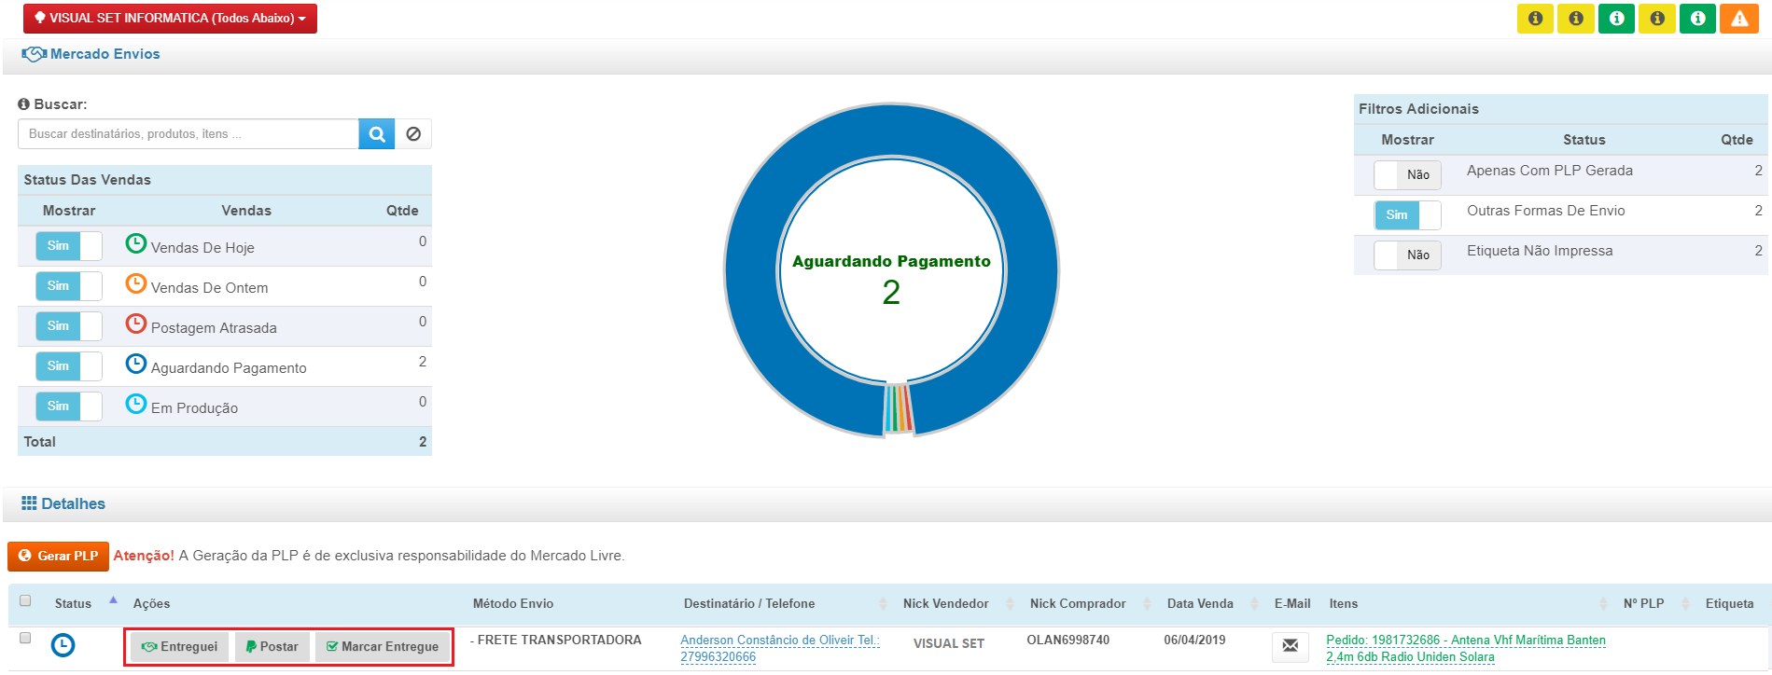The width and height of the screenshot is (1772, 675).
Task: Click the first green info icon at top
Action: click(1616, 19)
